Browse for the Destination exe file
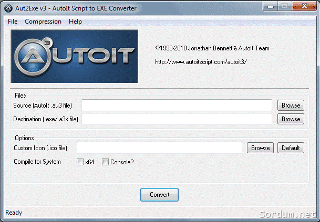The width and height of the screenshot is (320, 222). click(x=291, y=119)
